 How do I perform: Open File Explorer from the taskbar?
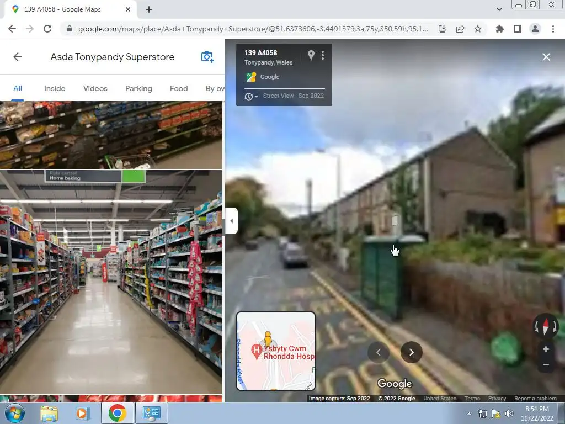(x=49, y=413)
